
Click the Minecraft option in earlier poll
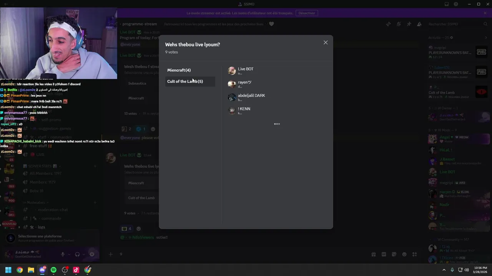(x=141, y=98)
